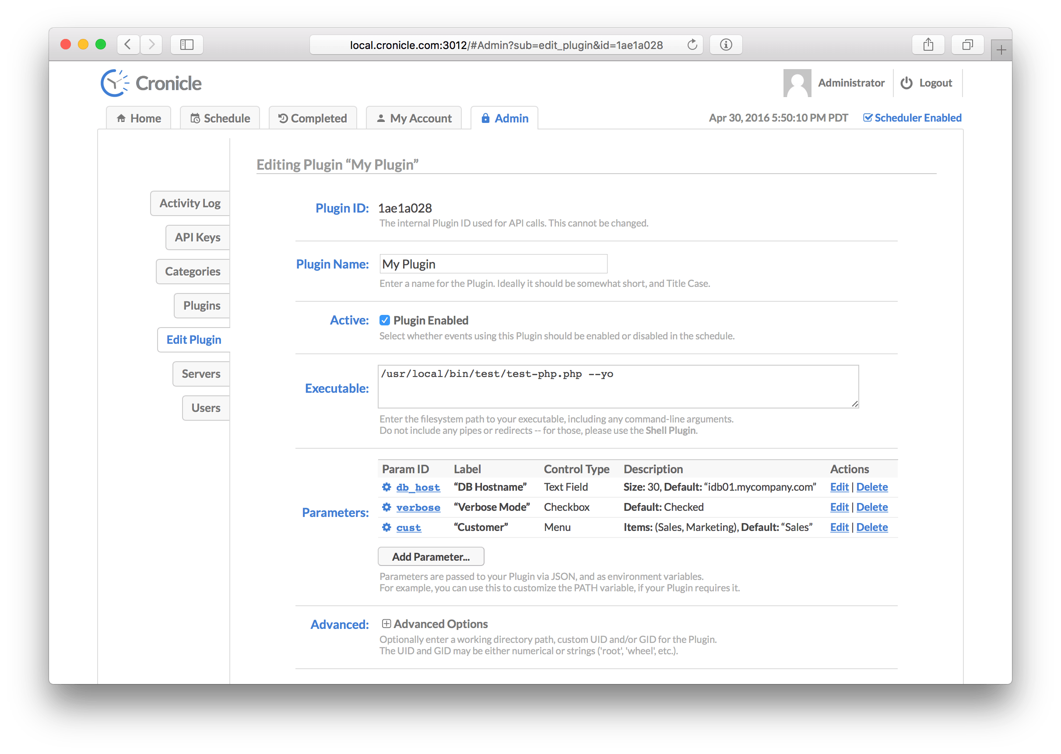Click the Logout link text

pyautogui.click(x=935, y=83)
